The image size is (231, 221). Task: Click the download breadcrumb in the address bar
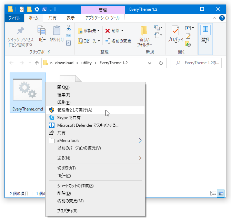tap(64, 63)
